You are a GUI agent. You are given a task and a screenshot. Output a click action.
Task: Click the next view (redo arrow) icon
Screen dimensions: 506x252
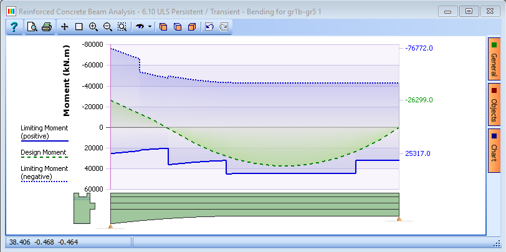tap(224, 27)
